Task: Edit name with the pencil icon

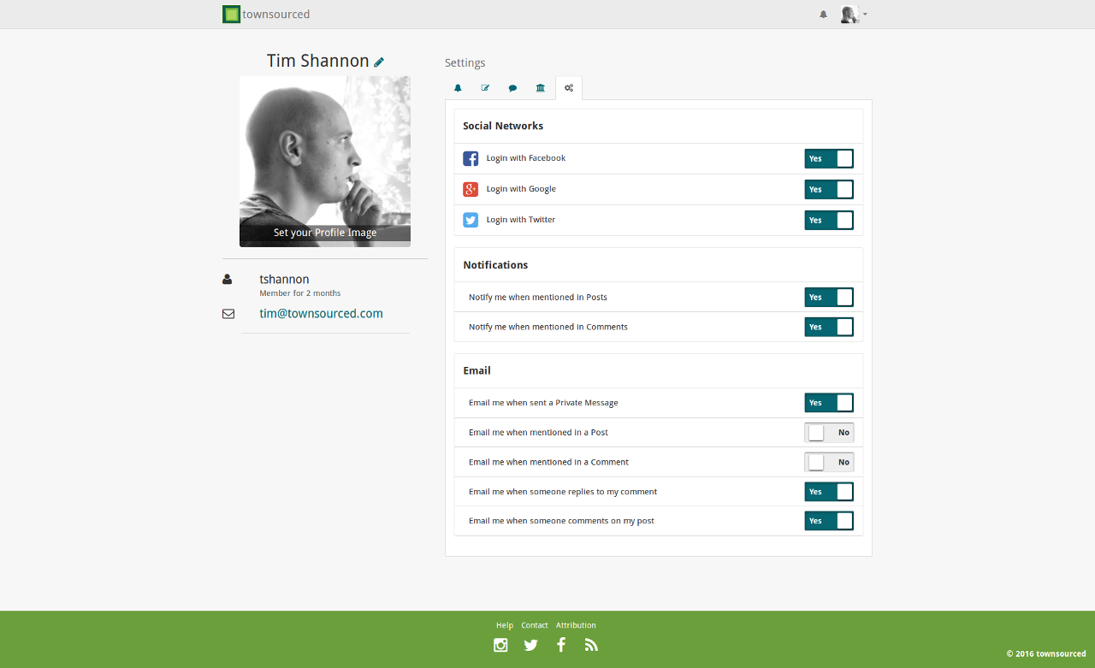Action: click(x=379, y=62)
